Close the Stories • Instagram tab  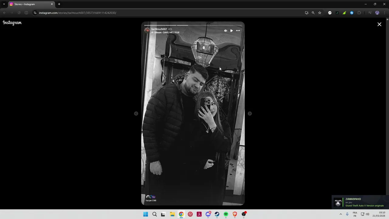coord(52,4)
